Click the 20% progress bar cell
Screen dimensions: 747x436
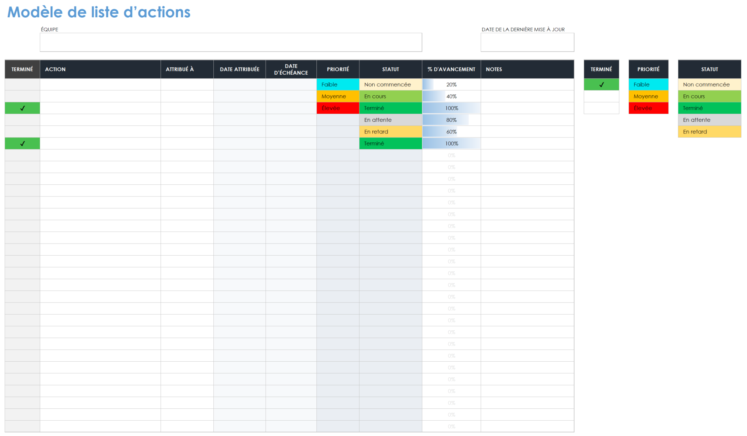pyautogui.click(x=451, y=84)
